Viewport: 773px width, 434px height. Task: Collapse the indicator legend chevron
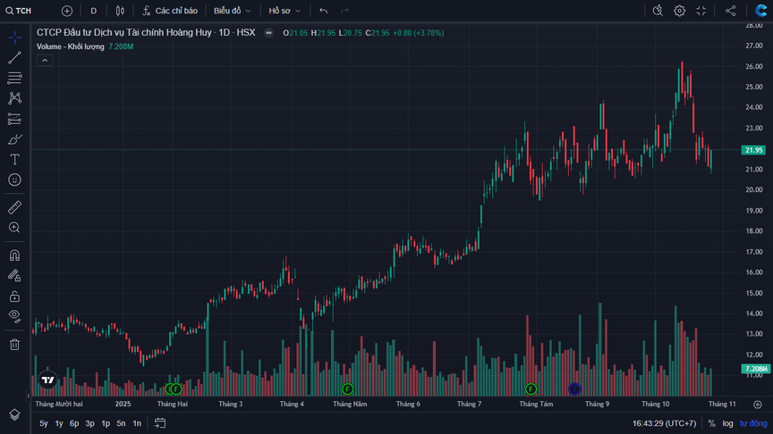pyautogui.click(x=44, y=60)
